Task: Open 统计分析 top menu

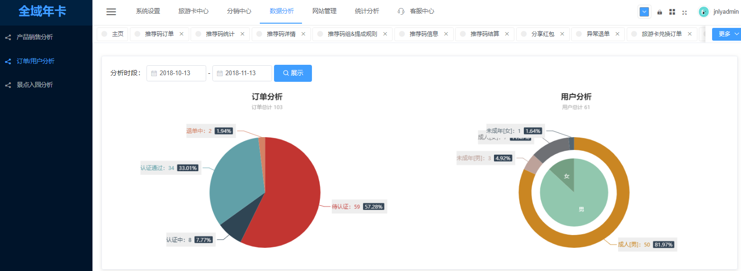Action: click(x=367, y=11)
